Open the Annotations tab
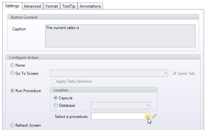Screen dimensions: 205x130 coord(90,6)
